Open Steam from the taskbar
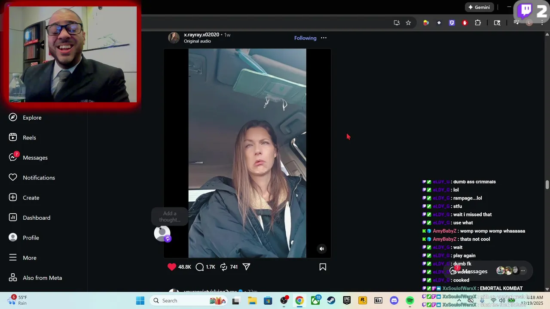Viewport: 550px width, 309px height. tap(331, 301)
